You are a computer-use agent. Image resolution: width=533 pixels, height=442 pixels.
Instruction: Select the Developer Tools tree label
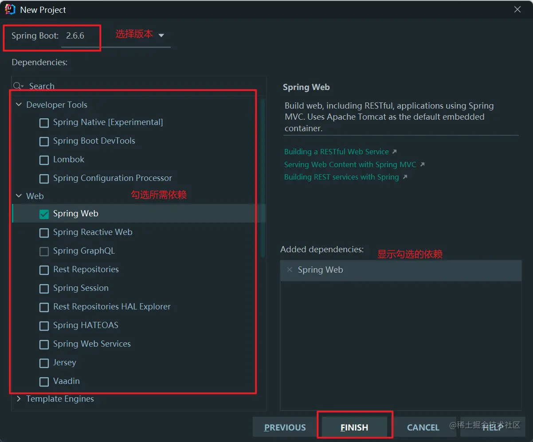(57, 105)
